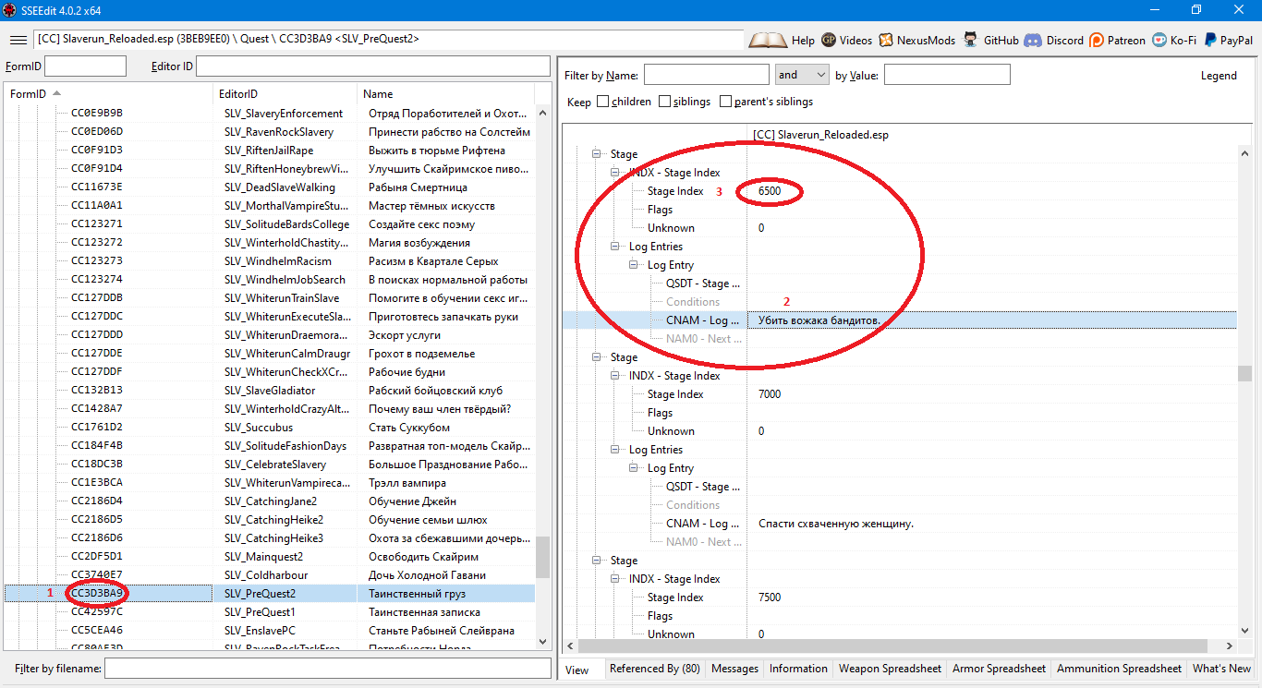Click the Ko-Fi icon
1262x688 pixels.
coord(1159,40)
